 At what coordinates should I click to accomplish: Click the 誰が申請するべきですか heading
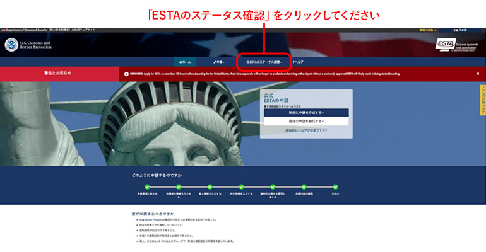pos(153,214)
